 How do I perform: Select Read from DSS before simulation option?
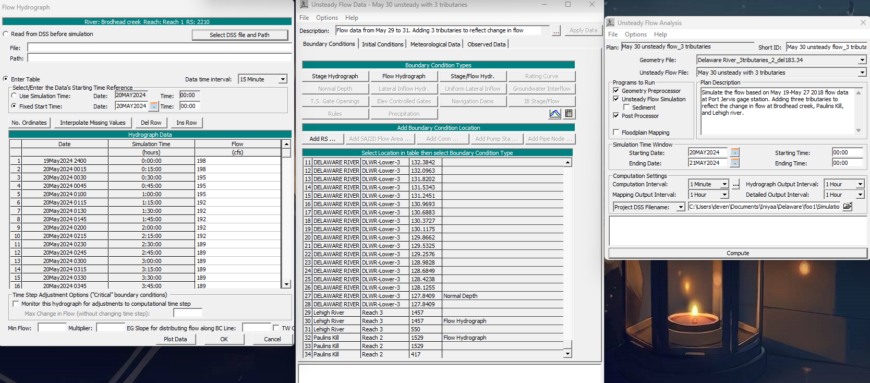click(6, 34)
